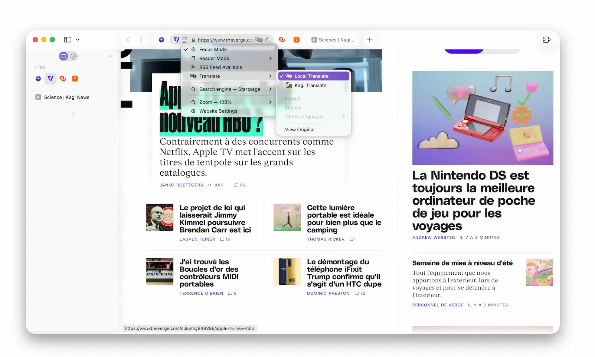Open the purple pinned tab in sidebar
This screenshot has width=595, height=357.
(x=38, y=79)
